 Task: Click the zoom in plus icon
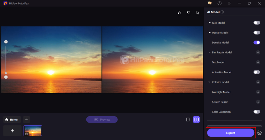6,42
